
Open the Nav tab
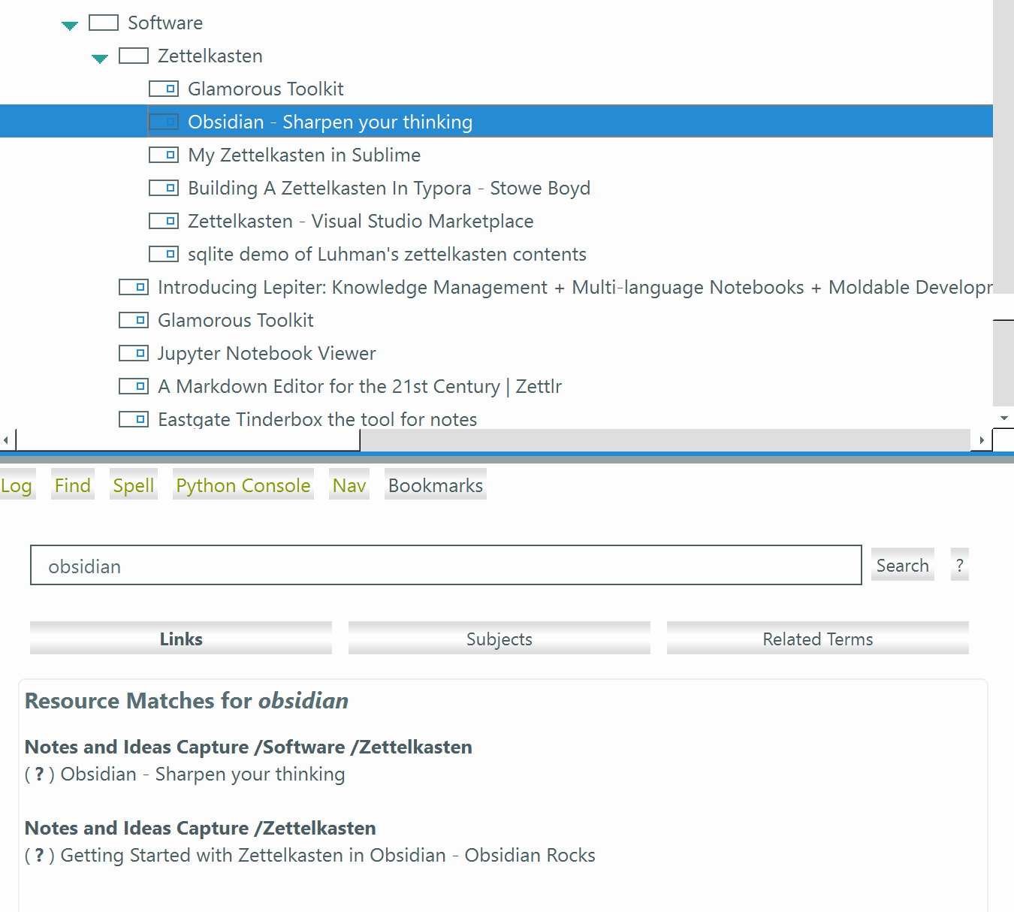[x=349, y=485]
